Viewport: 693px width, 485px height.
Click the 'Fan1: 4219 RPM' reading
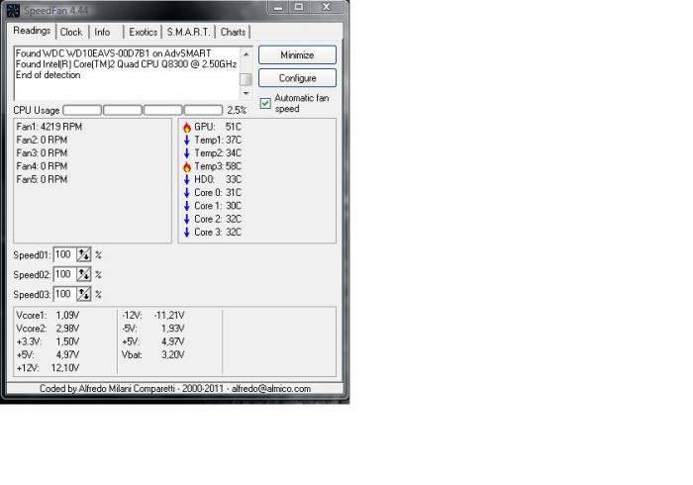pyautogui.click(x=49, y=127)
